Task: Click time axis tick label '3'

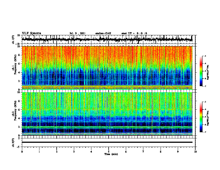Action: pyautogui.click(x=74, y=152)
